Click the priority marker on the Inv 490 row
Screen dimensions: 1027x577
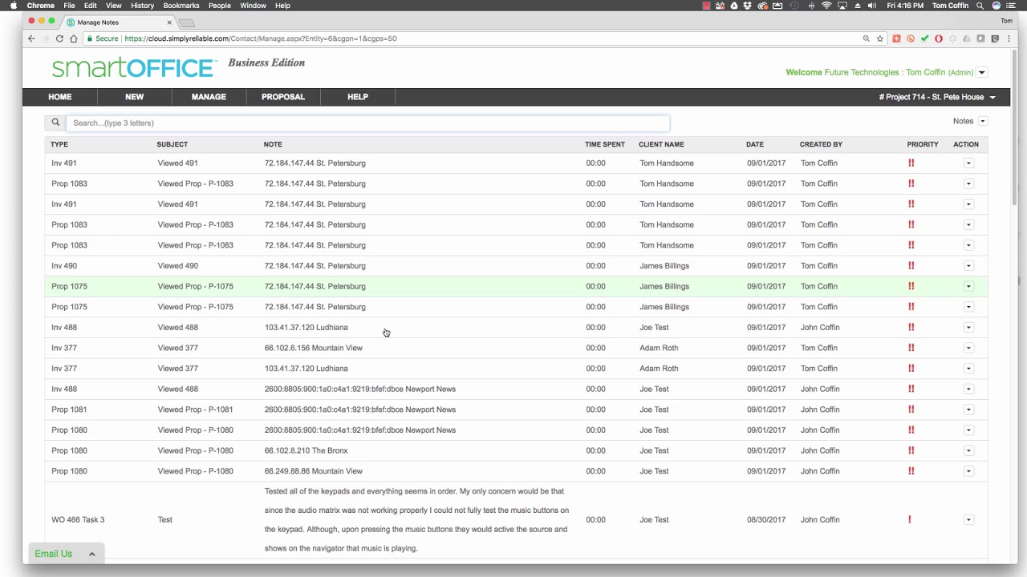click(x=911, y=265)
